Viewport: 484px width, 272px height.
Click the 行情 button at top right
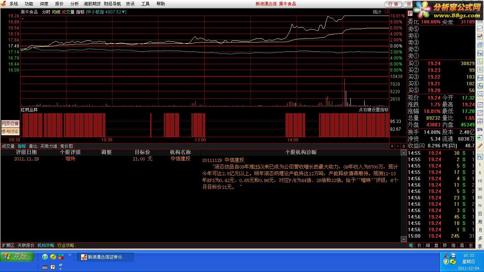tap(393, 4)
